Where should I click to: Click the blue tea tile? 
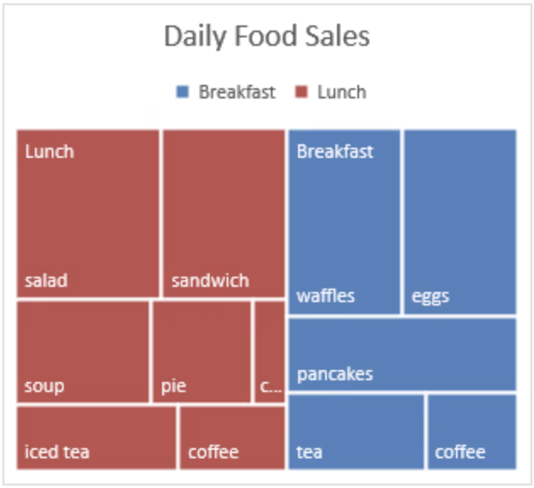click(x=355, y=431)
